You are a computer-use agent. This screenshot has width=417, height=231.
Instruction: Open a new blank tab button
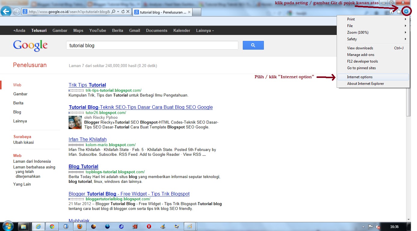[x=196, y=12]
